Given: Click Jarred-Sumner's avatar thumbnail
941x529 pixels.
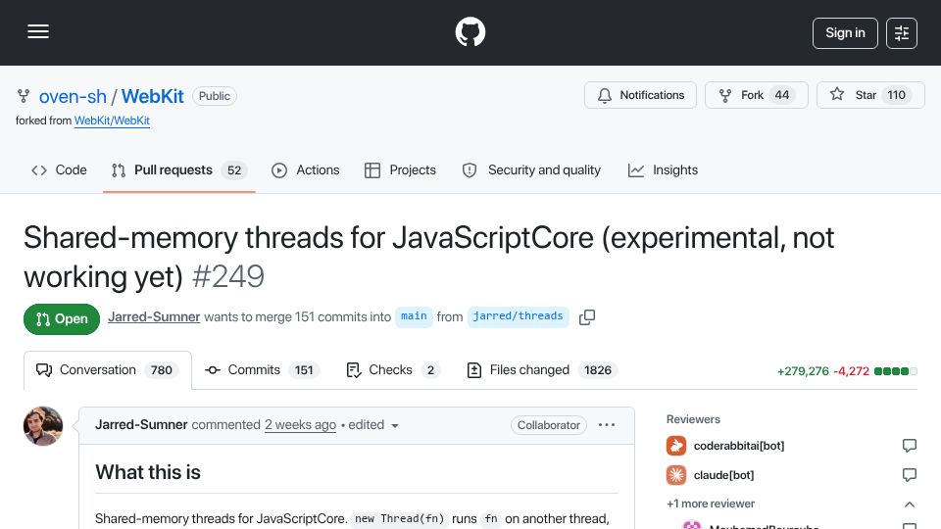Looking at the screenshot, I should pos(43,426).
